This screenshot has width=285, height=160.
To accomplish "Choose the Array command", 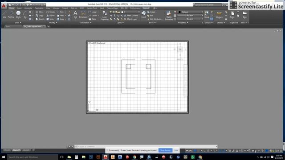I will tap(61, 19).
